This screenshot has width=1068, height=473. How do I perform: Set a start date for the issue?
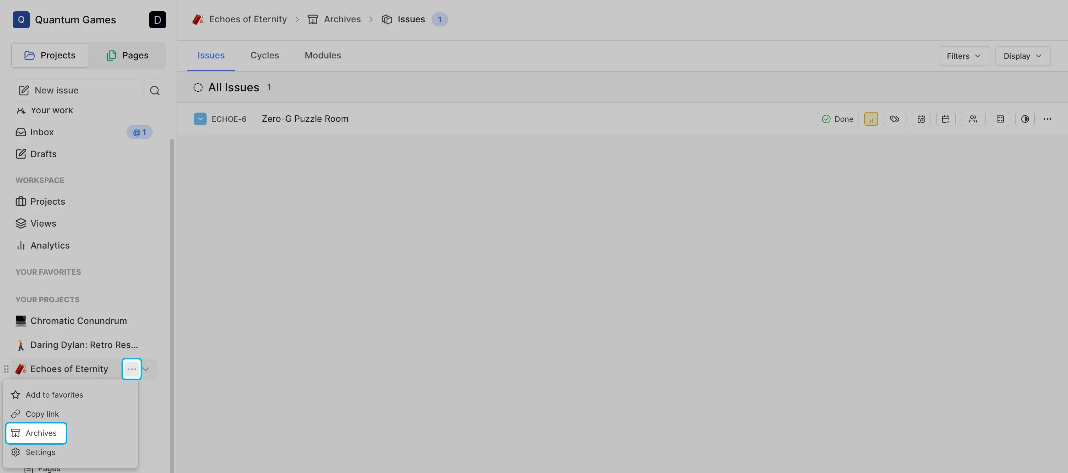(922, 119)
